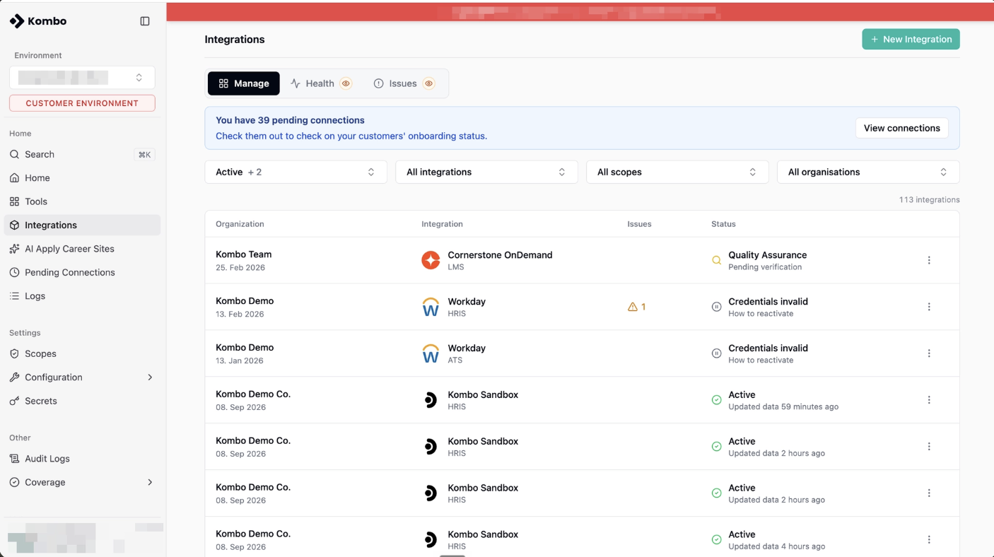This screenshot has width=994, height=557.
Task: Click the Organization column header
Action: pyautogui.click(x=240, y=224)
